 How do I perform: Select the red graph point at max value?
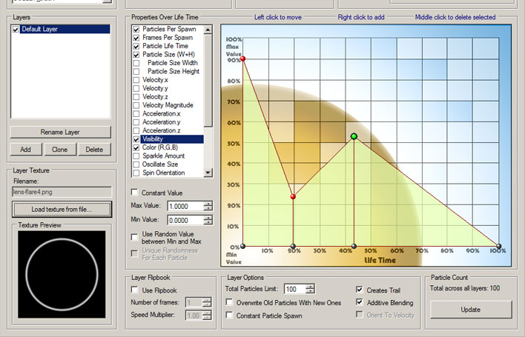[x=242, y=59]
